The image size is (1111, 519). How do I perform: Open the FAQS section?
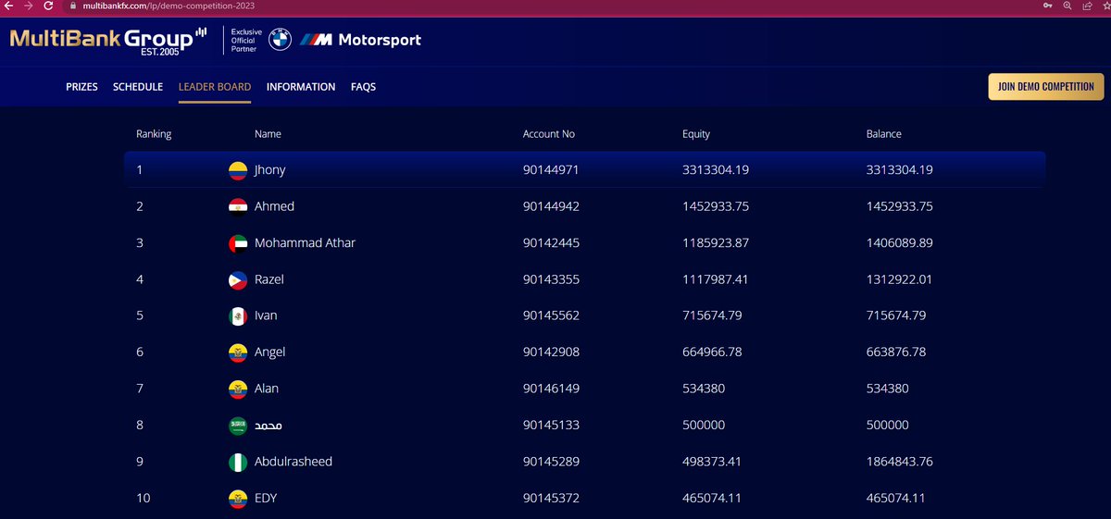(363, 87)
